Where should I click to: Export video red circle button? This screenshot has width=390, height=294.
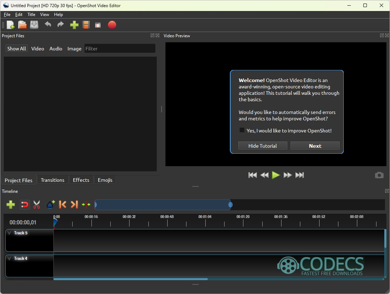pyautogui.click(x=112, y=25)
